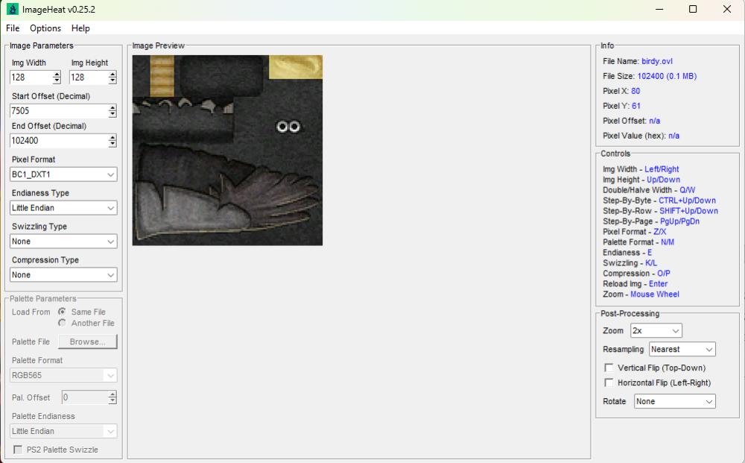Open the Zoom 2x dropdown
The height and width of the screenshot is (463, 745).
click(656, 330)
